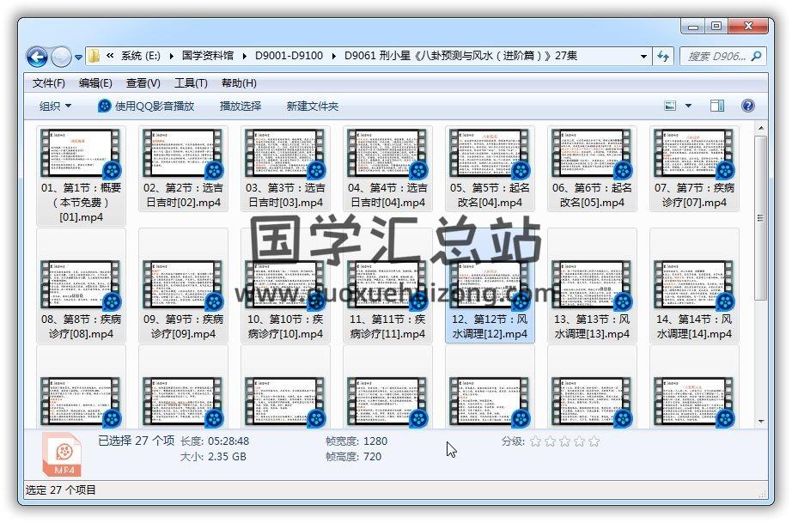The image size is (792, 523).
Task: Click the Back navigation arrow
Action: tap(37, 57)
